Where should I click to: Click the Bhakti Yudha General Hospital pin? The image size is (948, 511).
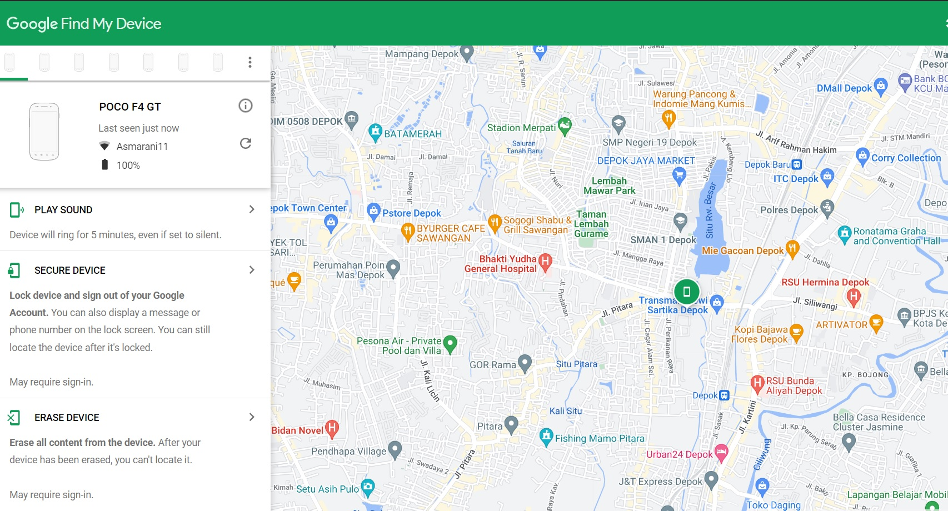[546, 262]
